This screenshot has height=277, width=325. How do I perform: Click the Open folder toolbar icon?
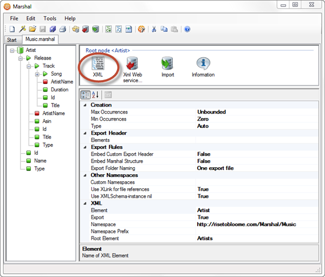tap(32, 29)
